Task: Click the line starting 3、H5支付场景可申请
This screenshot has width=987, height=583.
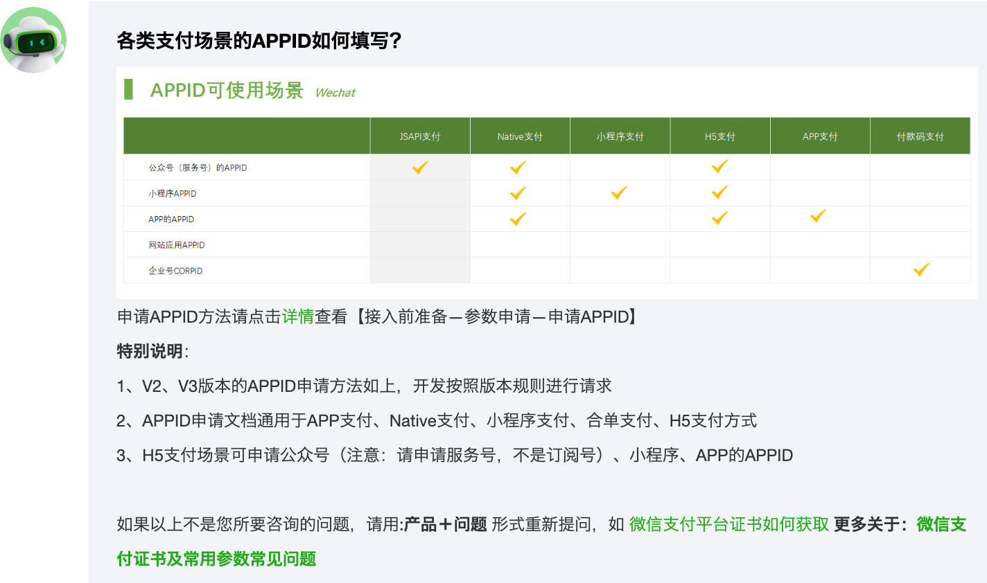Action: [x=455, y=455]
